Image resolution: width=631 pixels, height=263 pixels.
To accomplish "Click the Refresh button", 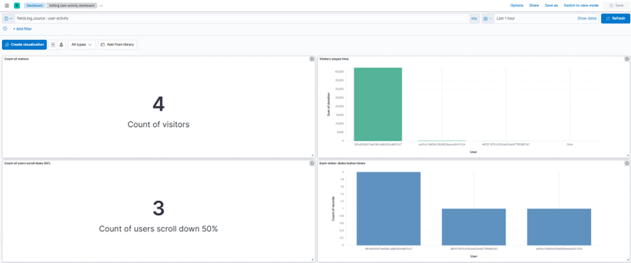I will [x=616, y=18].
